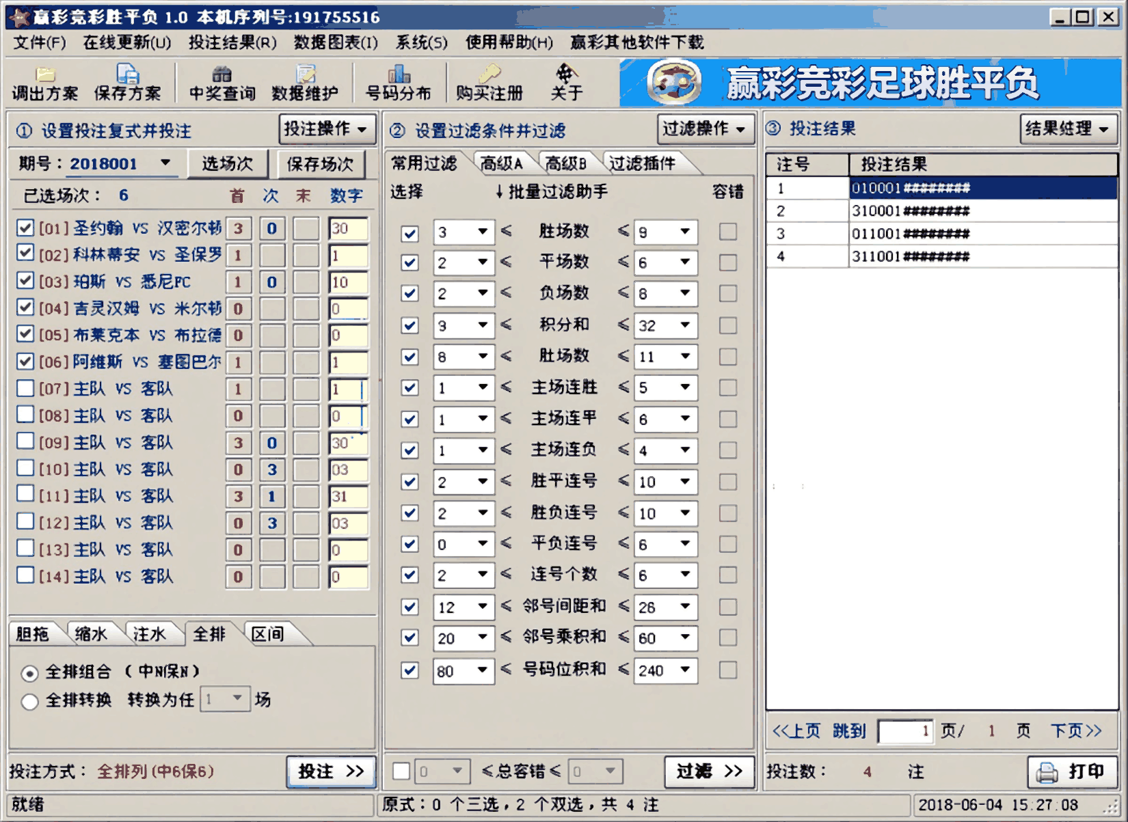Uncheck the 胜场数 filter checkbox
The height and width of the screenshot is (822, 1128).
pos(409,233)
